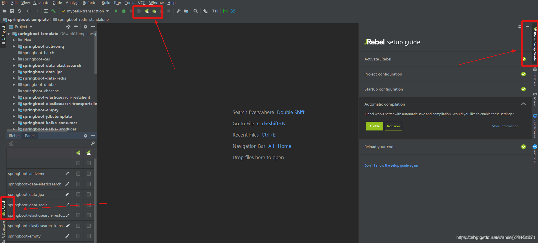The height and width of the screenshot is (243, 538).
Task: Open the Activate JRebel step
Action: [445, 59]
